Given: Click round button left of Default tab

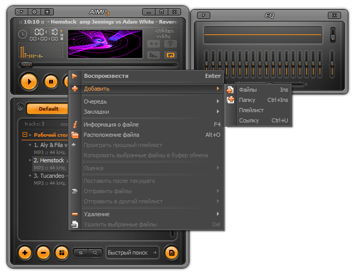Looking at the screenshot, I should point(20,107).
